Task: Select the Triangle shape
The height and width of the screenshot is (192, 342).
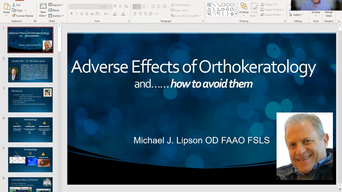Action: 209,9
